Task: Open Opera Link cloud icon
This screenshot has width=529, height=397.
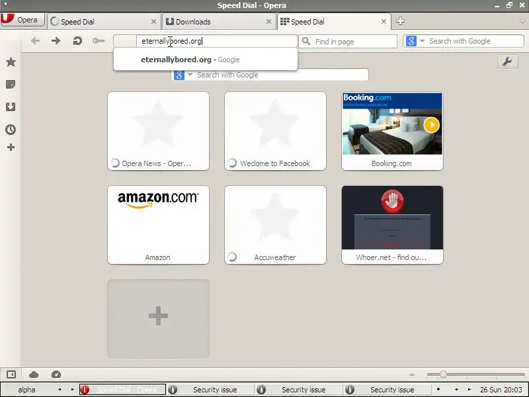Action: pyautogui.click(x=34, y=375)
